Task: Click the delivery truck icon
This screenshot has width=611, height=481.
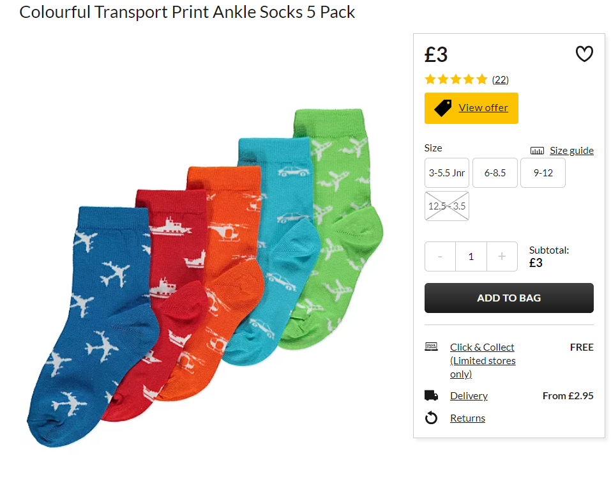Action: [431, 395]
